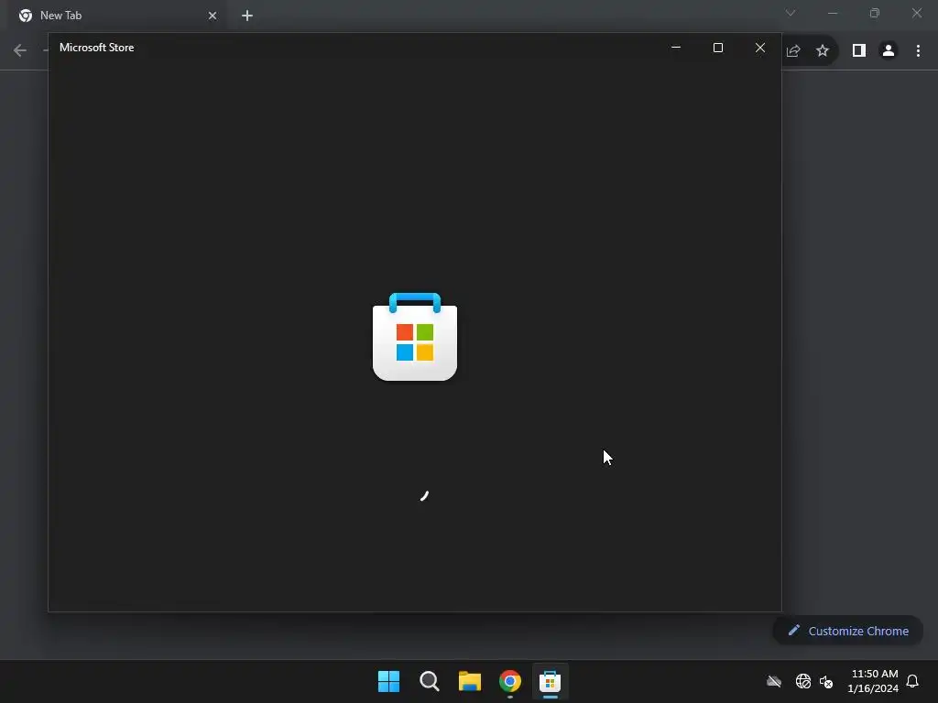
Task: Close the New Tab tab
Action: tap(213, 16)
